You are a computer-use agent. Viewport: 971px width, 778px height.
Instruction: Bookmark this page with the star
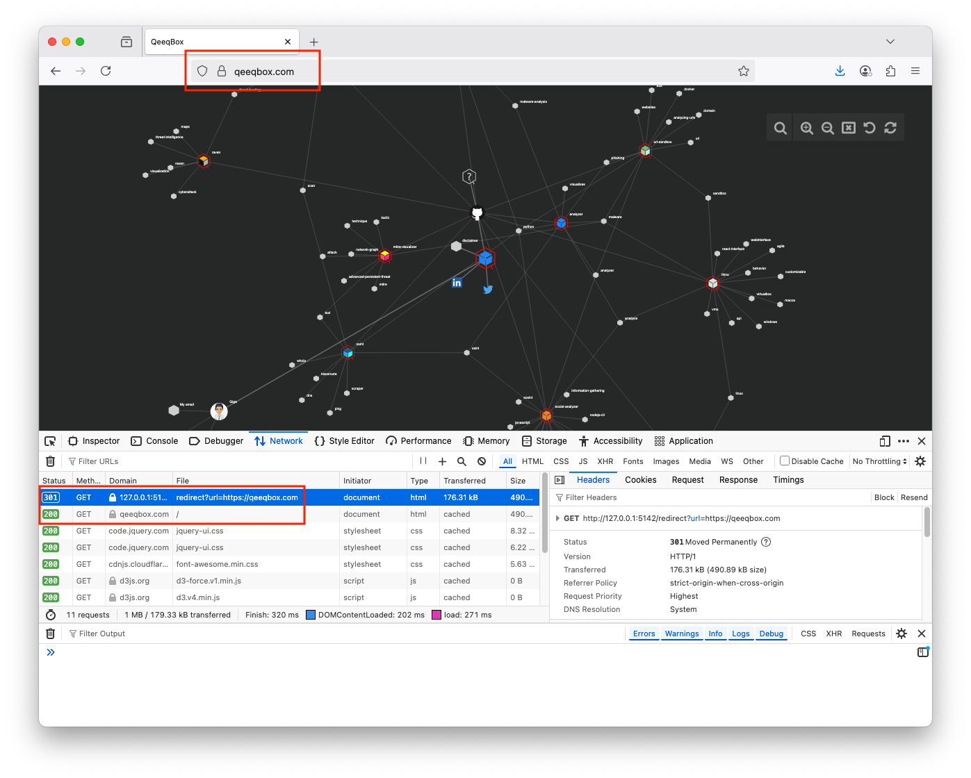744,71
